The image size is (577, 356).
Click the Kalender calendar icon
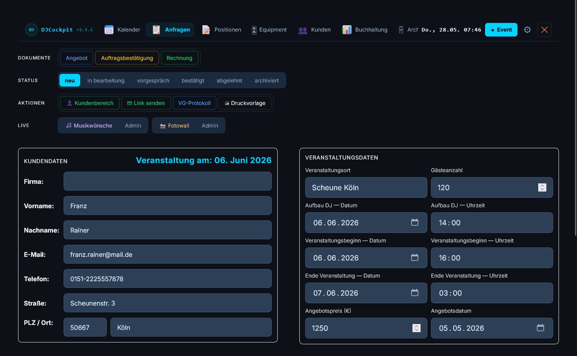109,30
